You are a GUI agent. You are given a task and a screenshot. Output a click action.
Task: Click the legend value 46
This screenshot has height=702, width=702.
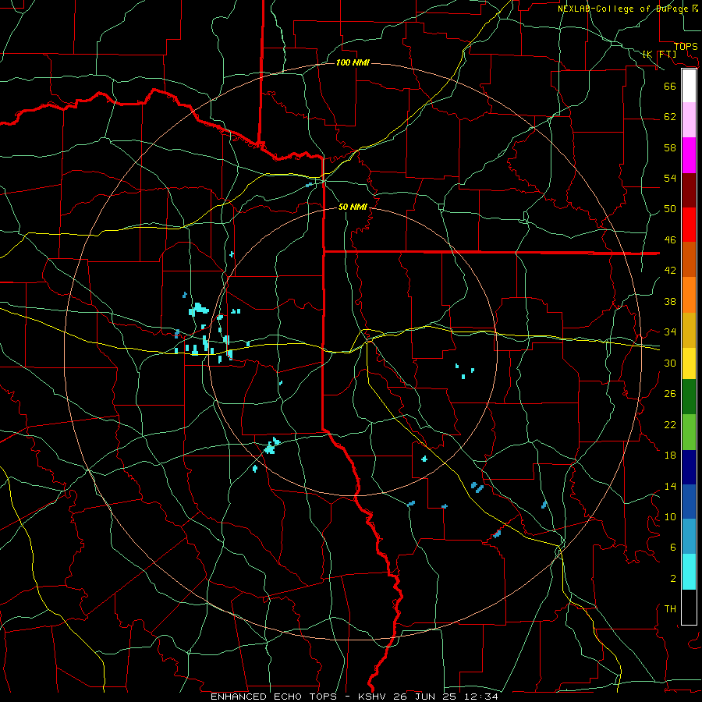670,240
